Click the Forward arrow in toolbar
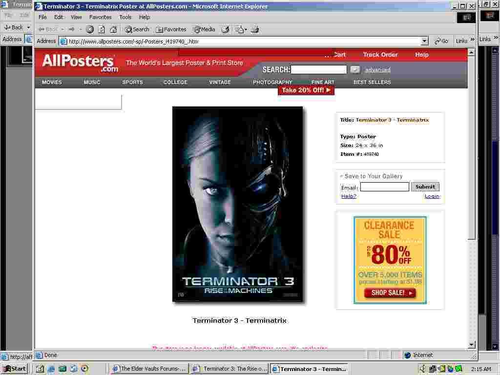500x375 pixels. coord(72,29)
